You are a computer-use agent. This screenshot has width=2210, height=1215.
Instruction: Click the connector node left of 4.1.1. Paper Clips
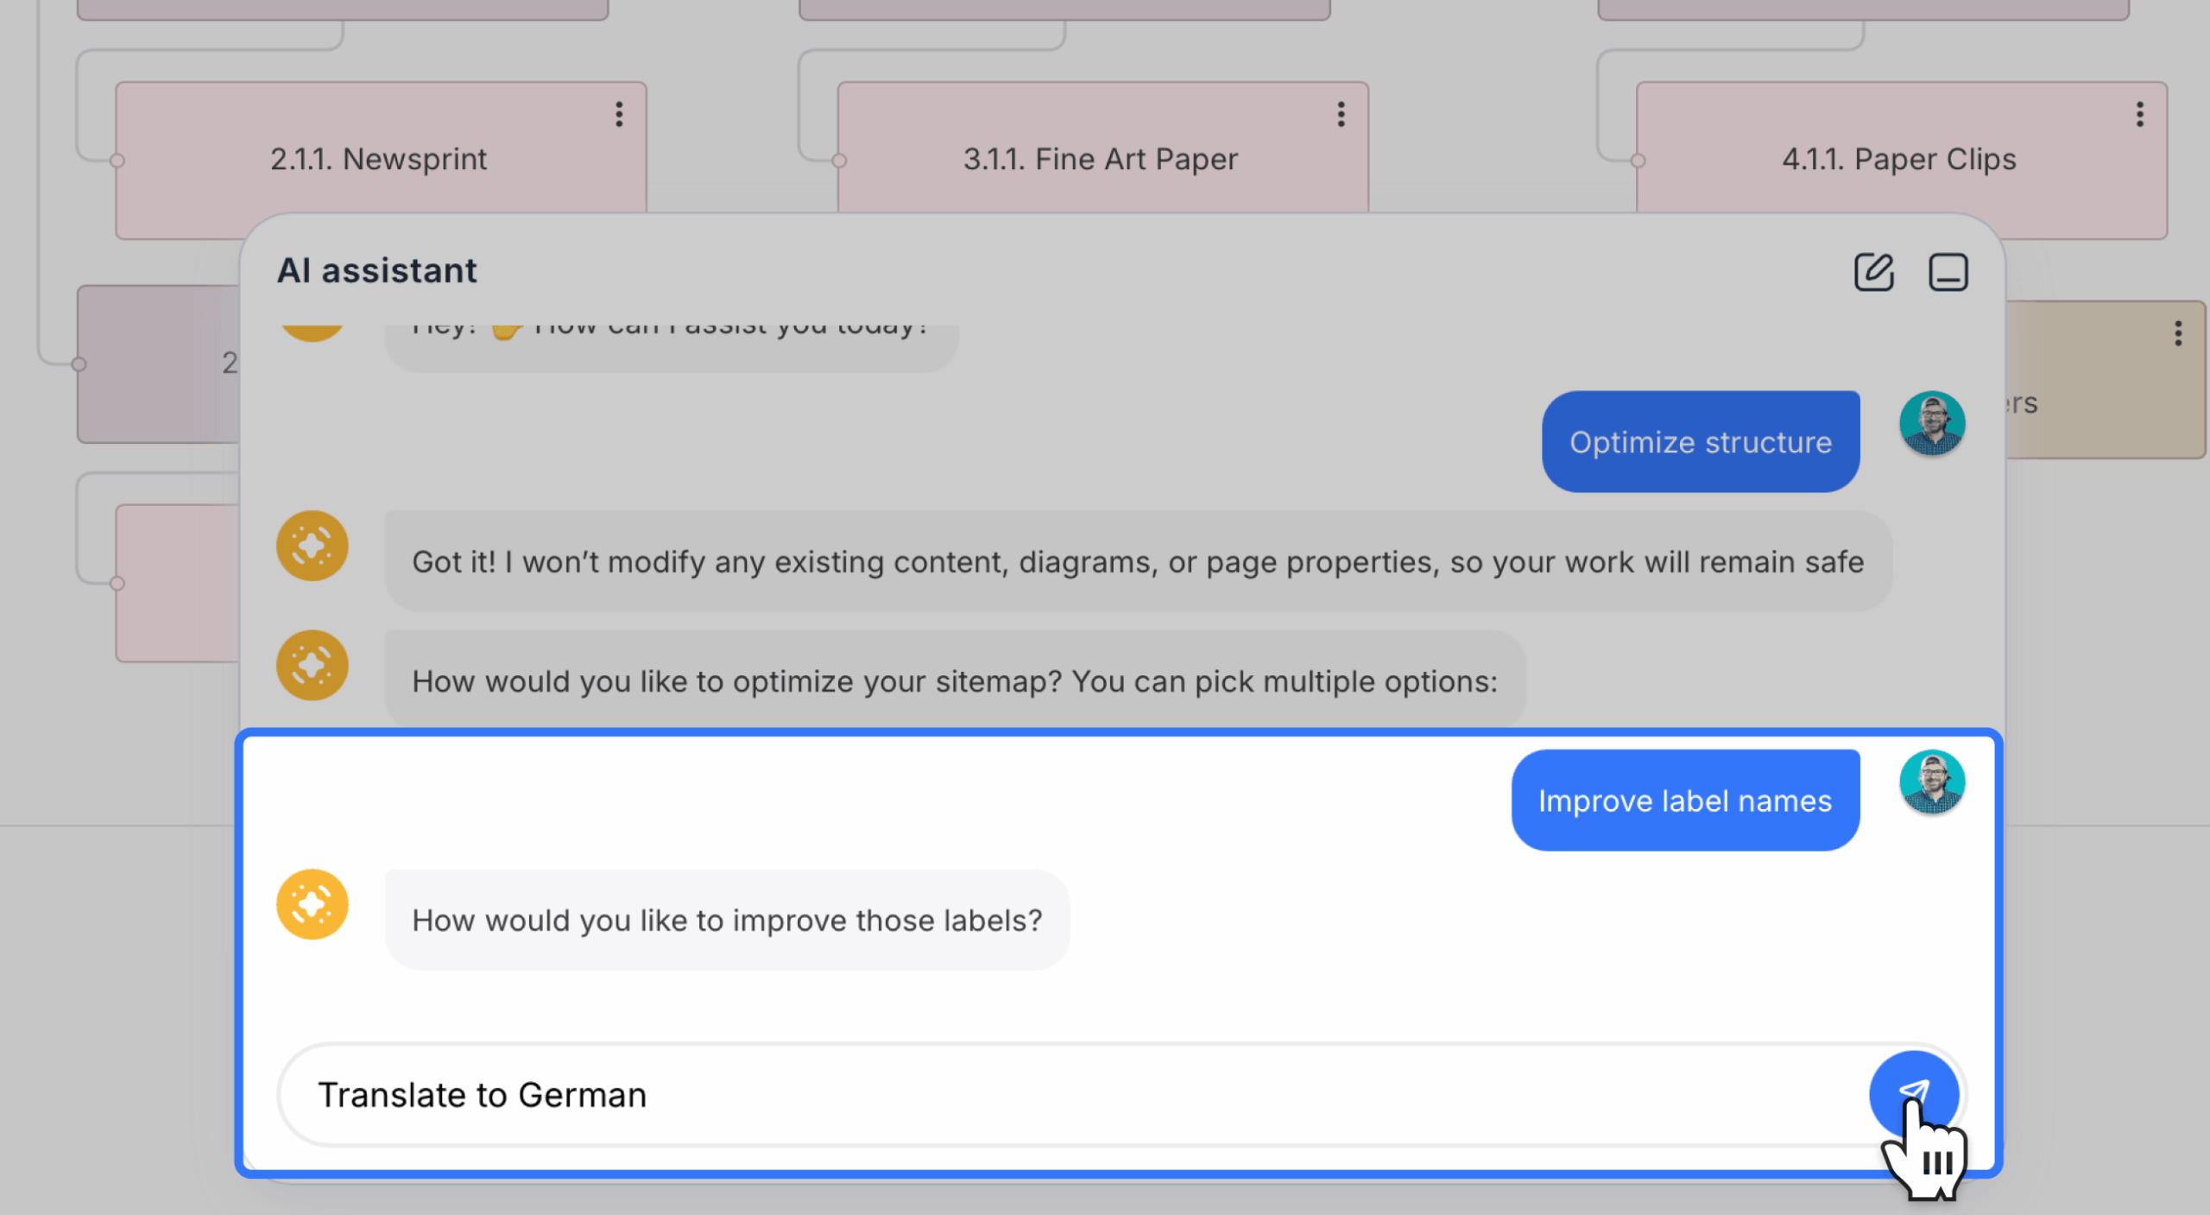click(x=1638, y=161)
